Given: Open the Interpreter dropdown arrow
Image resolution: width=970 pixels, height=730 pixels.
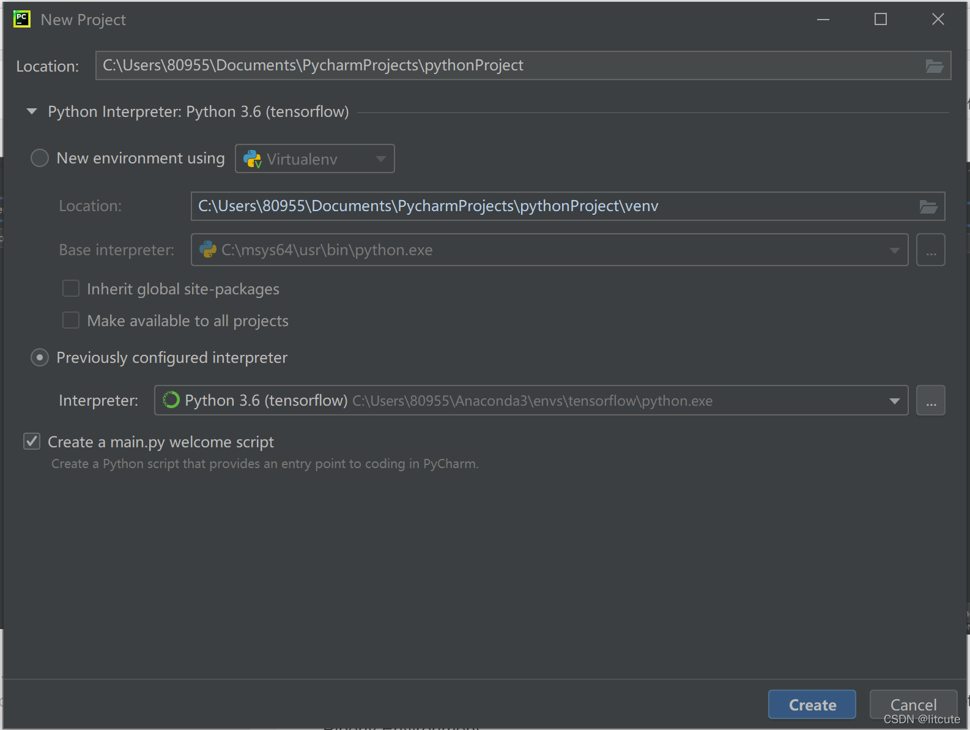Looking at the screenshot, I should tap(894, 401).
